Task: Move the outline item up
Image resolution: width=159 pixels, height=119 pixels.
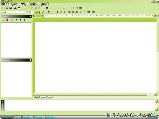Action: (x=20, y=20)
